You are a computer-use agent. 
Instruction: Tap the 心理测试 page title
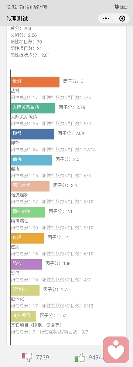(17, 19)
